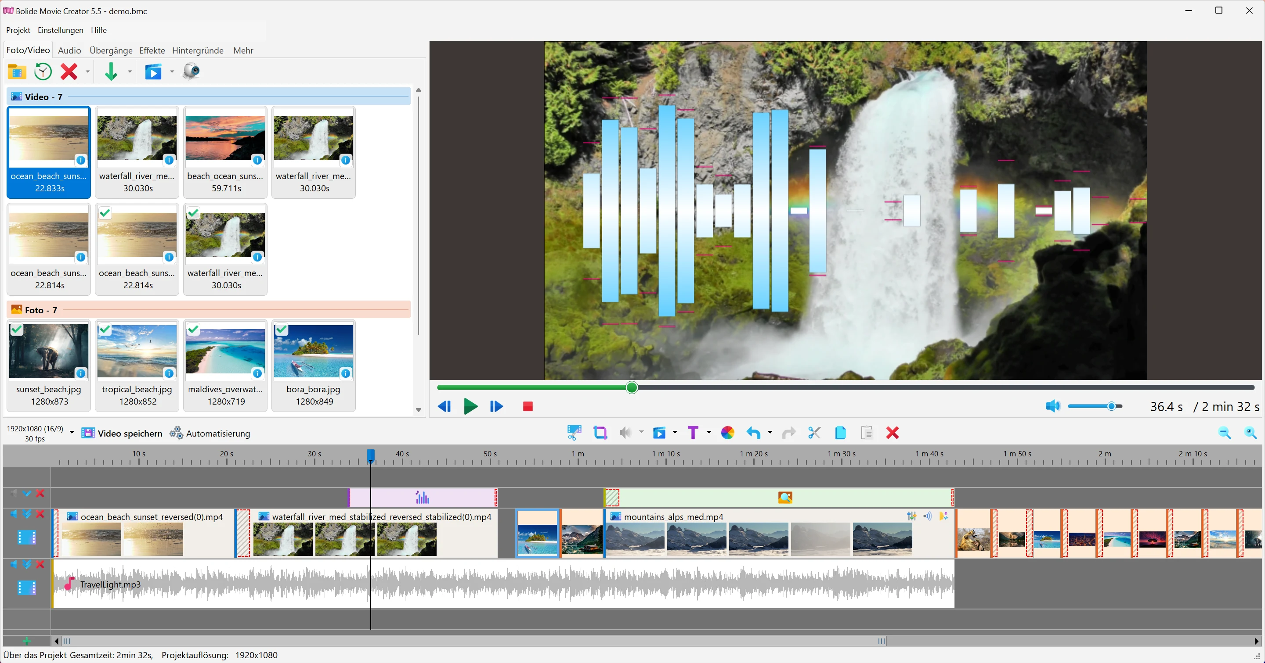Screen dimensions: 1265x663
Task: Open dropdown arrow beside text T tool
Action: point(708,433)
